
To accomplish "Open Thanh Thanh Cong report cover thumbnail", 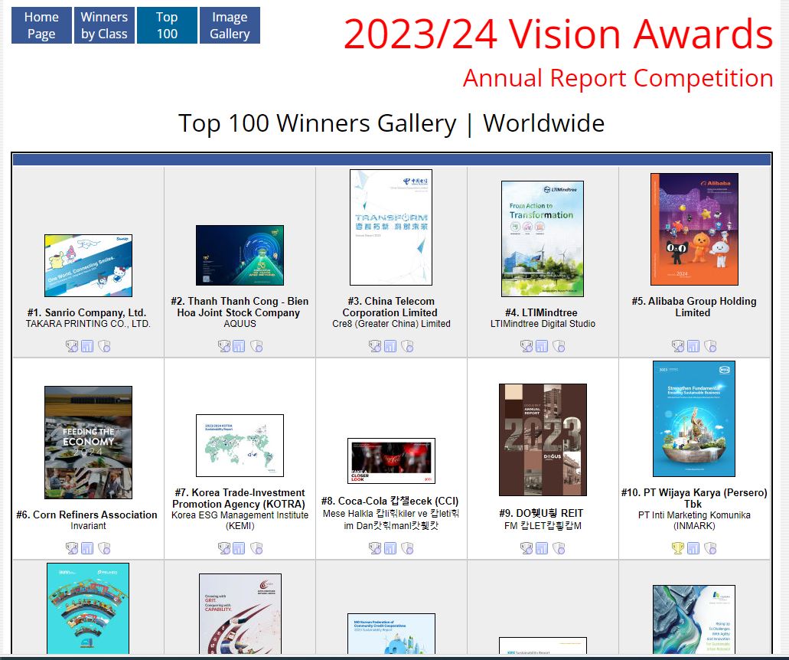I will 240,255.
